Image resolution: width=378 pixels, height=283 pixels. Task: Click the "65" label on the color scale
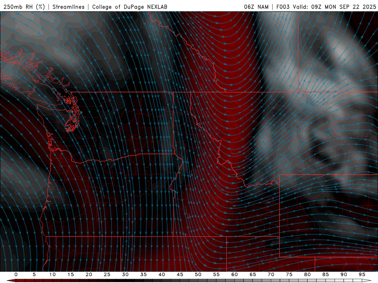[x=253, y=275]
